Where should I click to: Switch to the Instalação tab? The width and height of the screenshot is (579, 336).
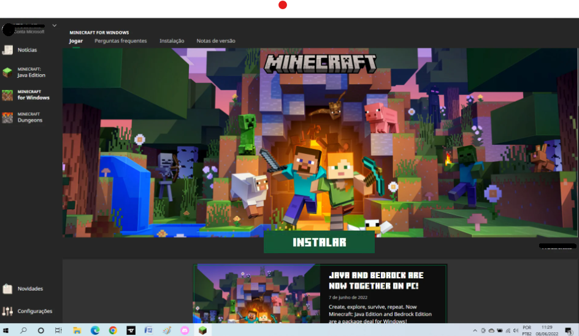[172, 41]
